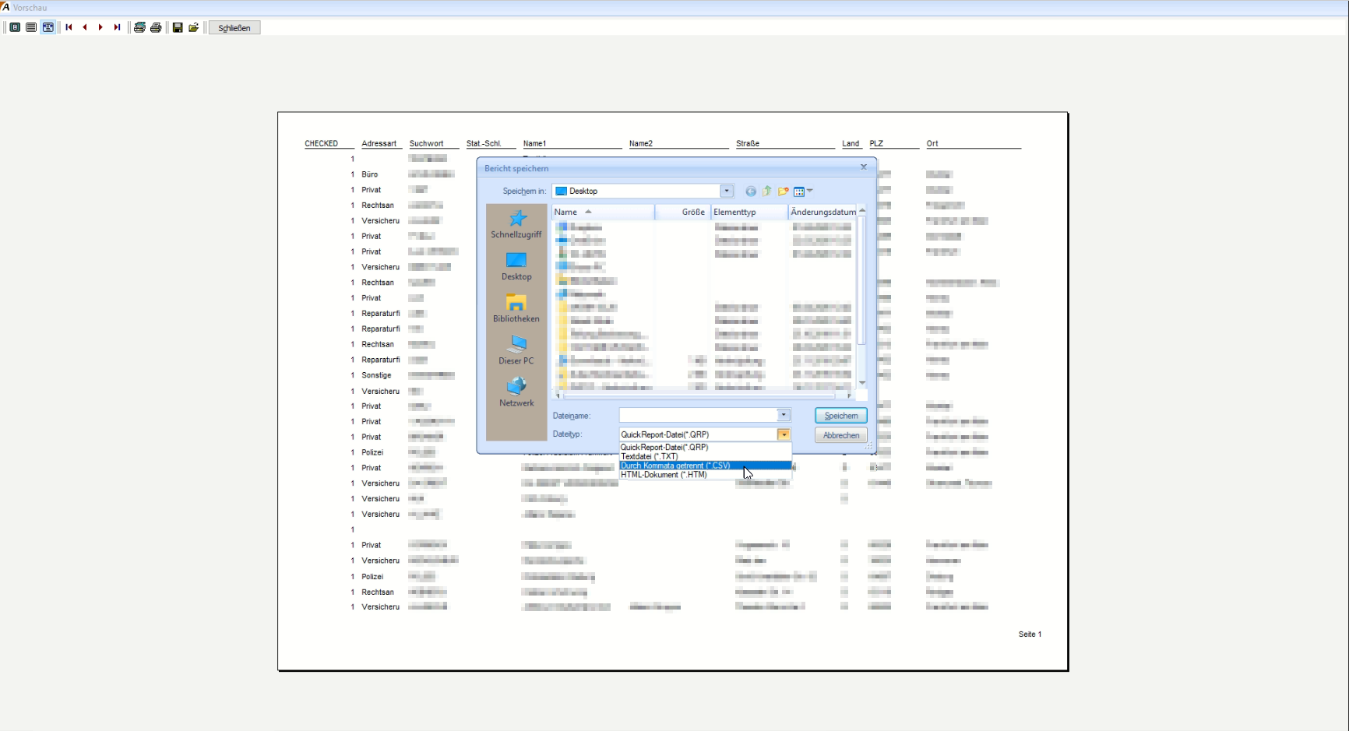Click the Speichern button
The image size is (1349, 731).
tap(841, 416)
